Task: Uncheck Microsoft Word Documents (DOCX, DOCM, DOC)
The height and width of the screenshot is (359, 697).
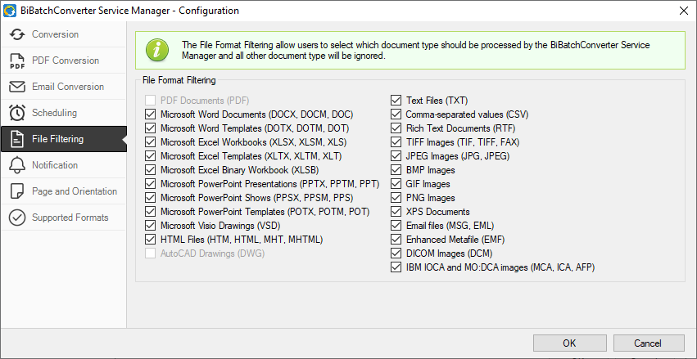Action: coord(150,114)
